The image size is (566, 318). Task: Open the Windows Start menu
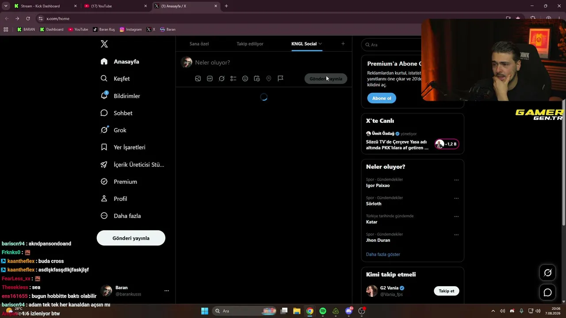click(205, 311)
